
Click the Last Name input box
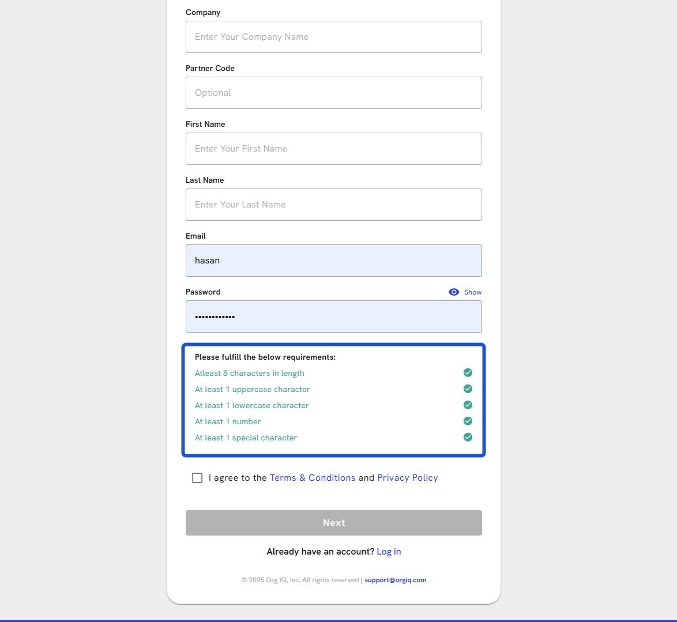click(333, 205)
